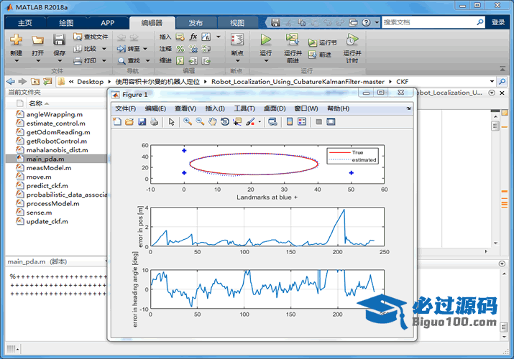The height and width of the screenshot is (359, 514).
Task: Click the 保存 (Save) floppy icon
Action: [60, 40]
